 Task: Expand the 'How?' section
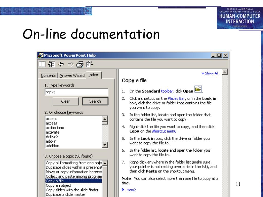tap(129, 190)
